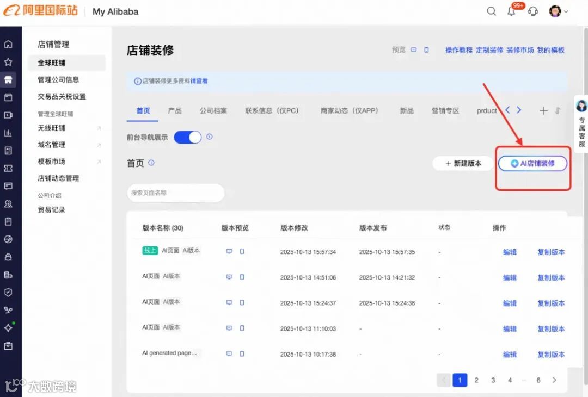
Task: Click the sparkle AI sidebar icon
Action: (x=8, y=328)
